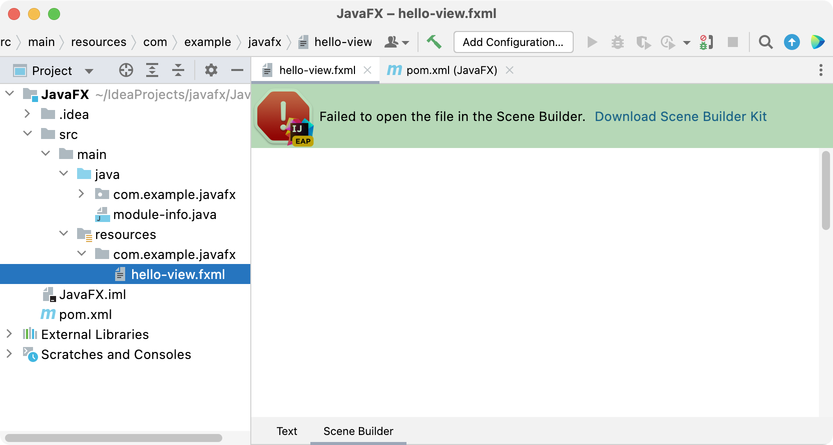This screenshot has height=445, width=833.
Task: Open editor tabs more options menu
Action: pos(821,70)
